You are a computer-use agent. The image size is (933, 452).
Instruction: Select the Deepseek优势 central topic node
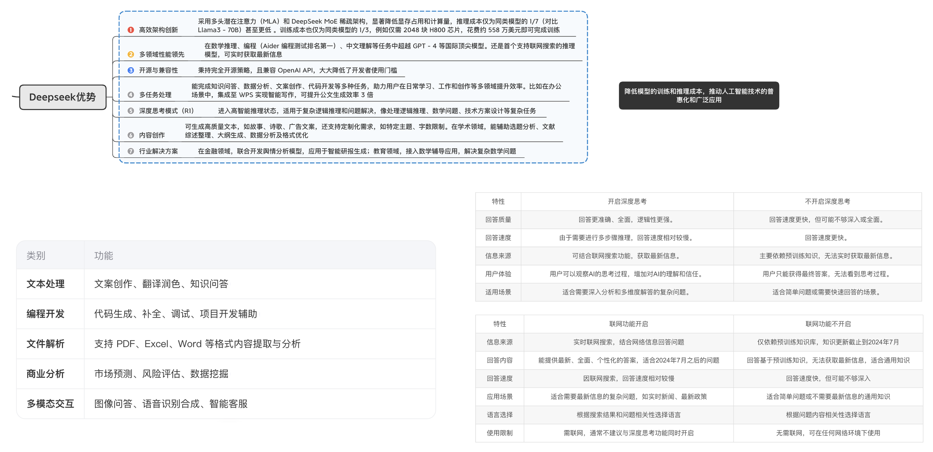63,97
